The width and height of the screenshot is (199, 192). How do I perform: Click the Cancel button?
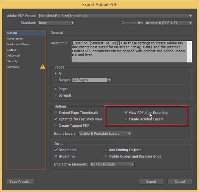pos(180,181)
